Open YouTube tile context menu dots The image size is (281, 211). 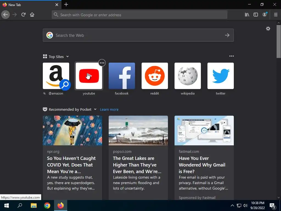tap(102, 63)
